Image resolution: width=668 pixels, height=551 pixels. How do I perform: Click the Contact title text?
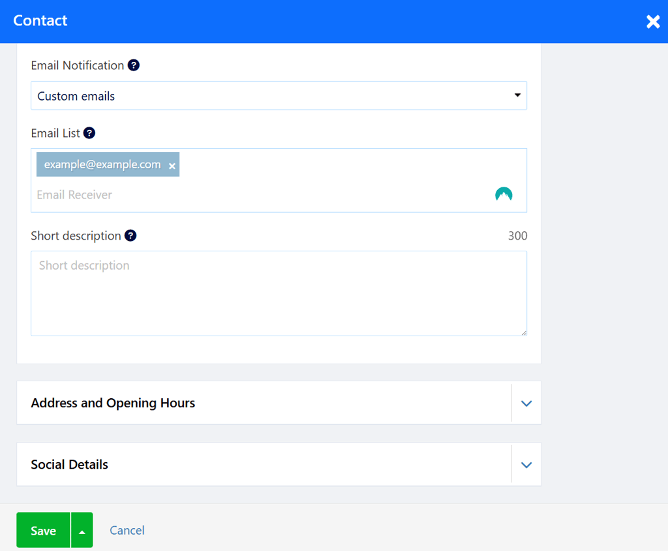pos(40,20)
